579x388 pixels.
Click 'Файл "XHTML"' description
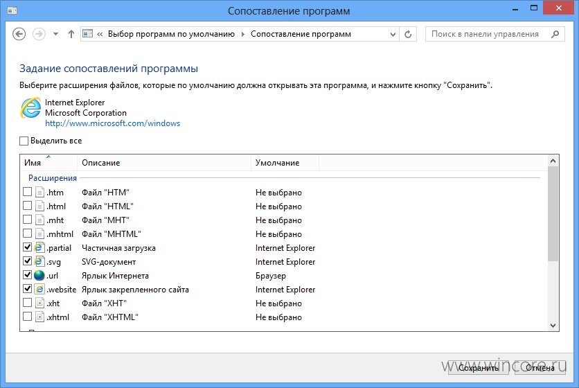(110, 317)
